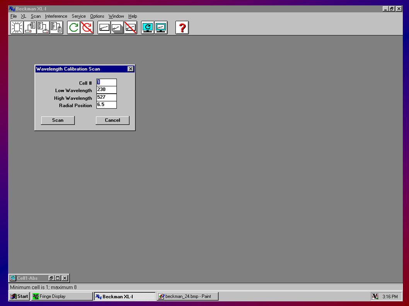This screenshot has width=409, height=306.
Task: Close the minimized Cell1-Abs window
Action: (x=65, y=278)
